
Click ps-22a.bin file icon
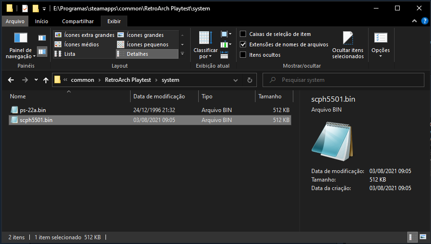[14, 110]
